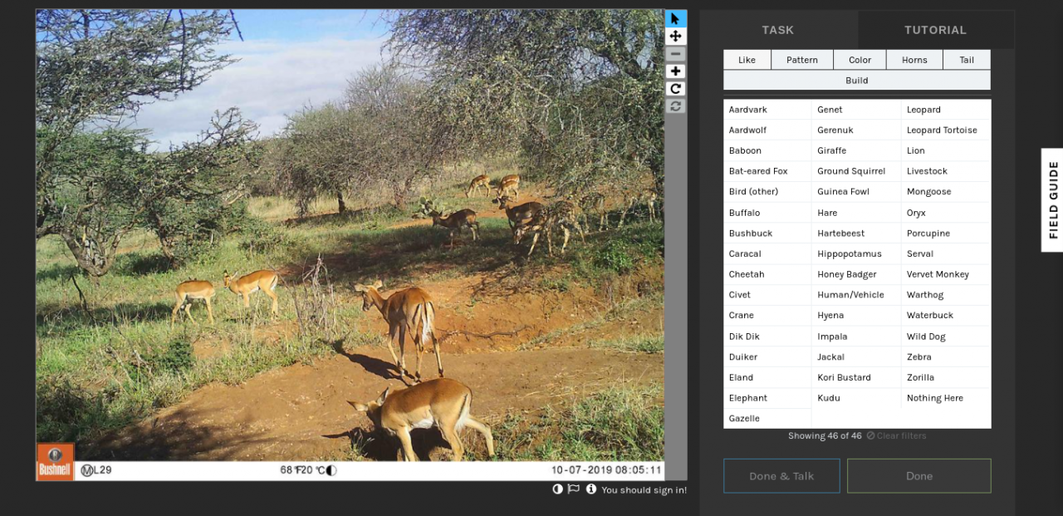
Task: Select Vervet Monkey species
Action: pyautogui.click(x=946, y=274)
